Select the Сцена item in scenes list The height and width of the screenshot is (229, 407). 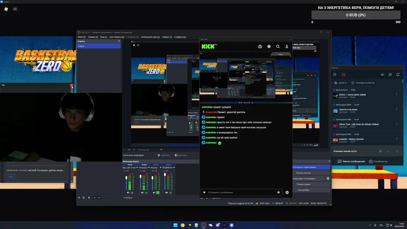pyautogui.click(x=99, y=46)
